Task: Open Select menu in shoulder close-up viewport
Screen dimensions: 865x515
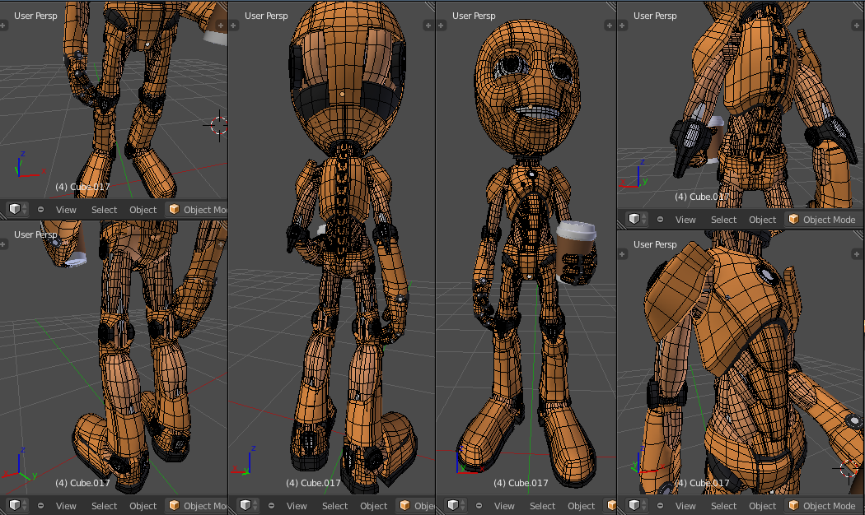Action: 724,506
